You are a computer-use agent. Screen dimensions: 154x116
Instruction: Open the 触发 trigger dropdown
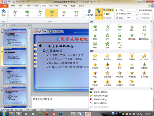pyautogui.click(x=108, y=14)
